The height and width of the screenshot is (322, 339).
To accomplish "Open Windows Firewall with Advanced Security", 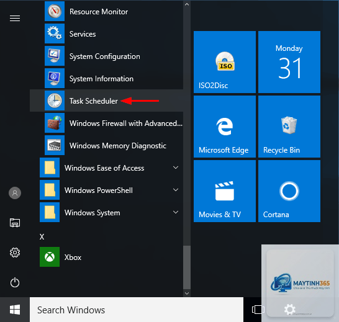I will 106,123.
